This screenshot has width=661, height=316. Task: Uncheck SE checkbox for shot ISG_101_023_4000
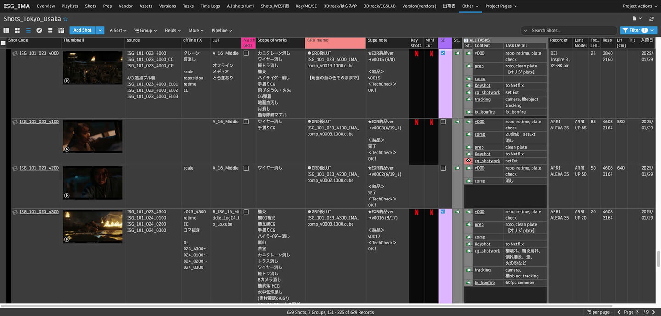click(x=443, y=53)
